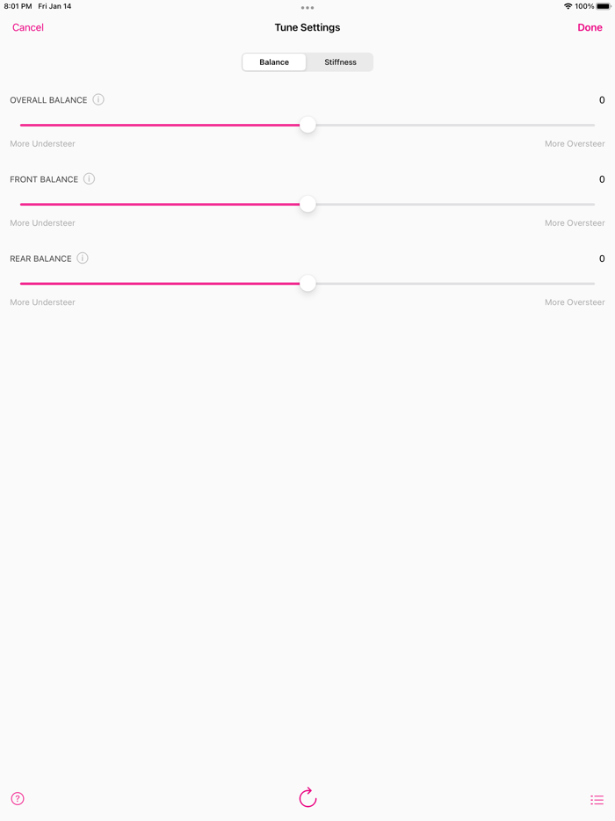
Task: Tap the Overall Balance value of 0
Action: tap(602, 99)
